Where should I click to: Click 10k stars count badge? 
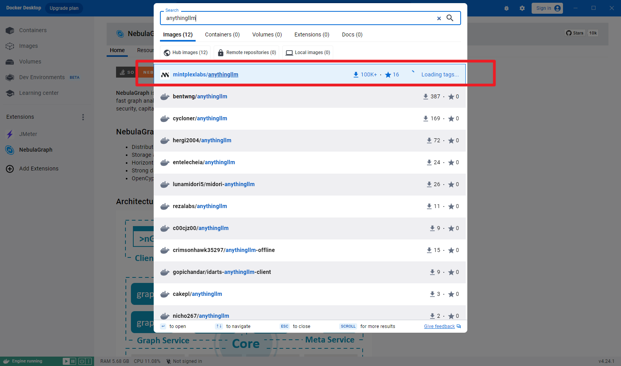(593, 33)
